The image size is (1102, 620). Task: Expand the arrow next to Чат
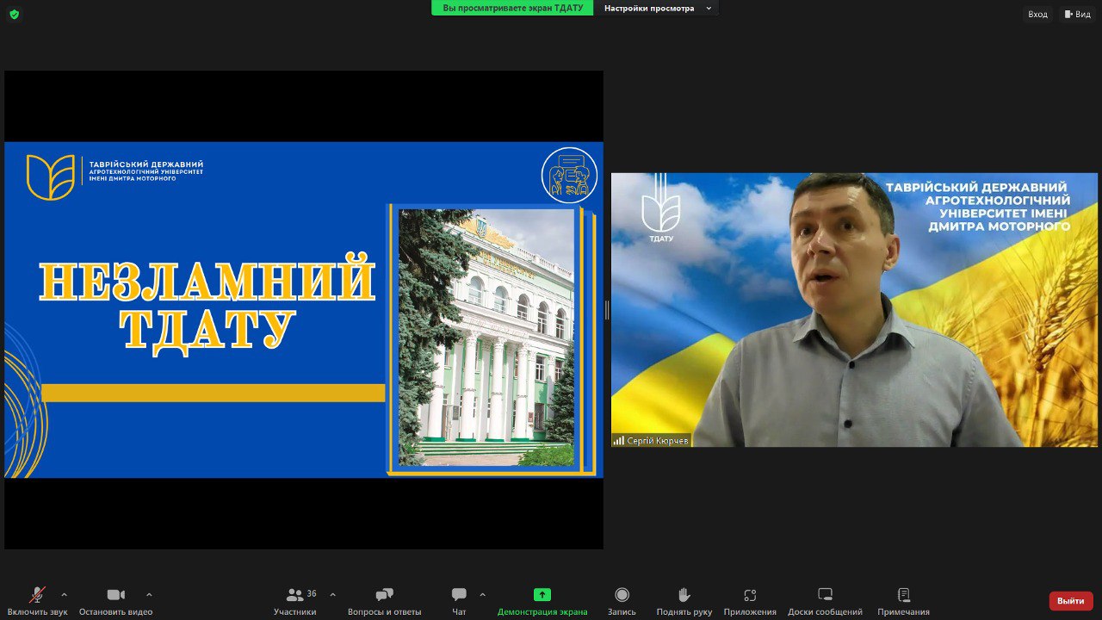click(x=482, y=594)
